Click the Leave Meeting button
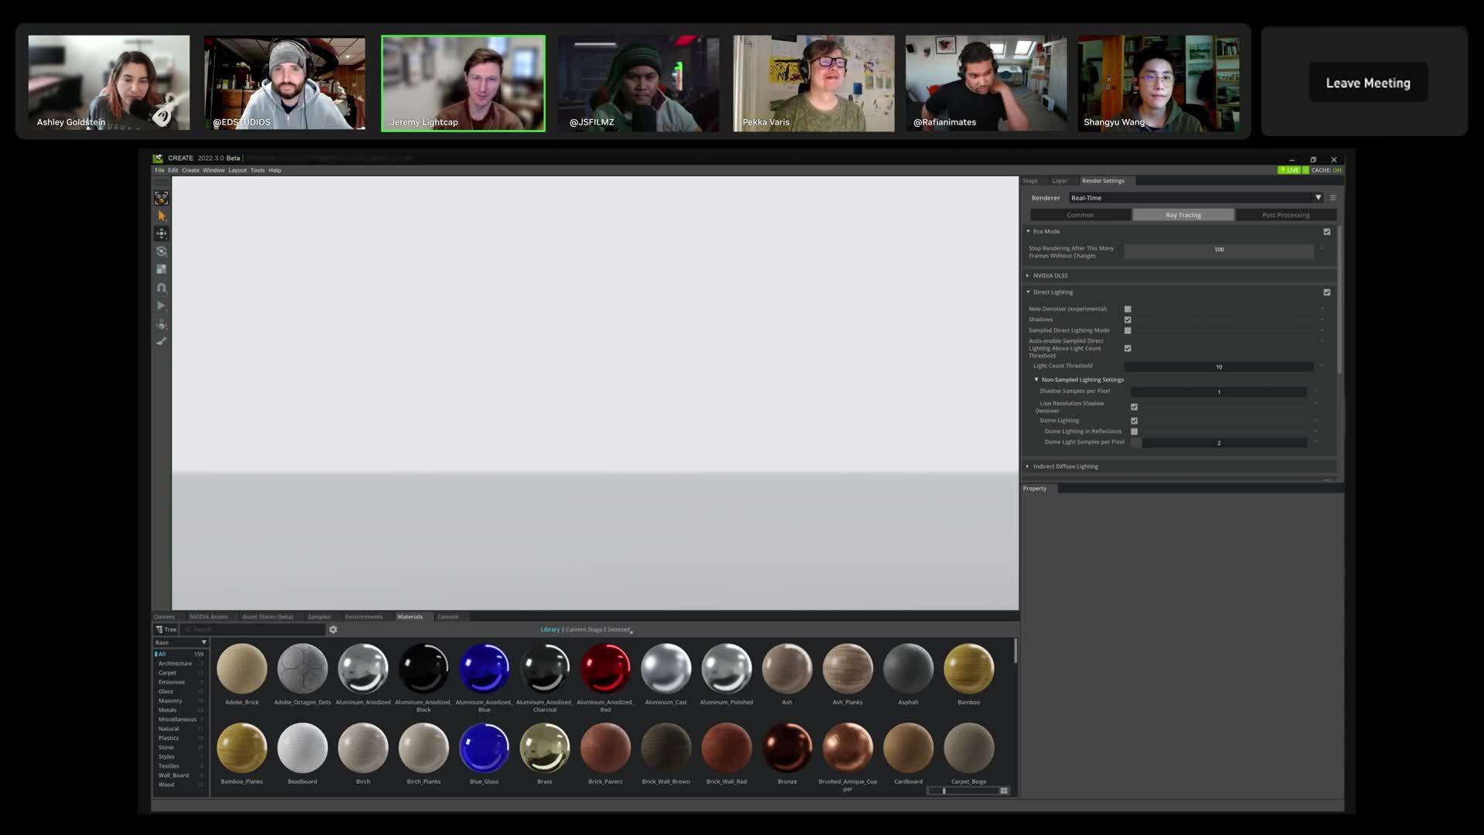The height and width of the screenshot is (835, 1484). tap(1367, 83)
